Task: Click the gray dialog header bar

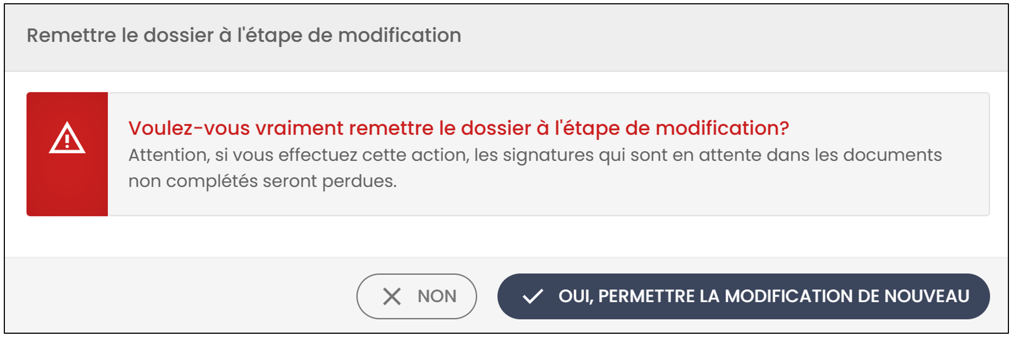Action: (507, 38)
